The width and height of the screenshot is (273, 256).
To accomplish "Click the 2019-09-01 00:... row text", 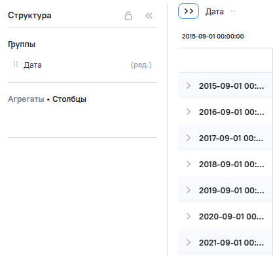I will pos(231,191).
